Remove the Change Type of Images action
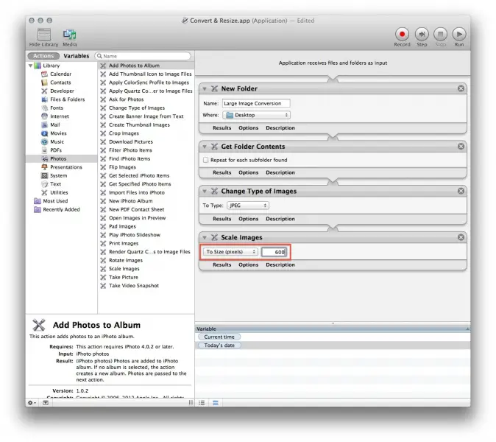 pyautogui.click(x=461, y=191)
